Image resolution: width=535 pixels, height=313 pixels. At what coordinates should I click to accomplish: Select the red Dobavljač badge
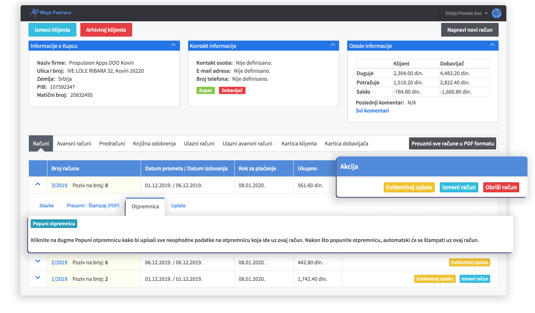pyautogui.click(x=232, y=90)
